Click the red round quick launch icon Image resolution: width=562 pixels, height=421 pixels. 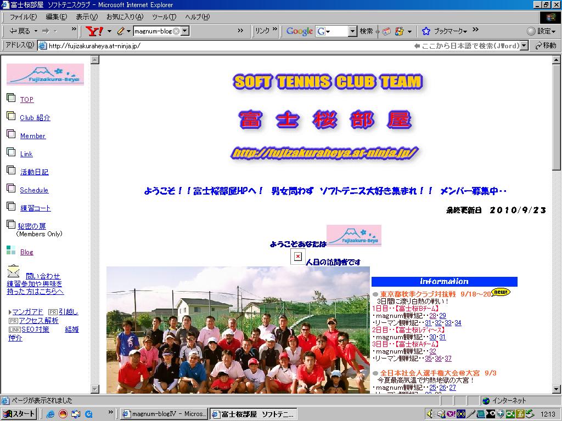click(63, 414)
